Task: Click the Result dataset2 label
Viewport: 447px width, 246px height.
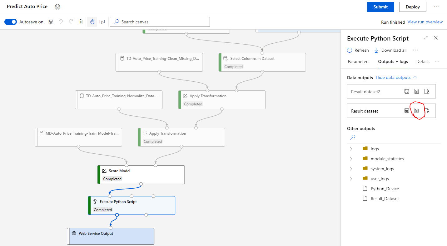Action: click(366, 92)
